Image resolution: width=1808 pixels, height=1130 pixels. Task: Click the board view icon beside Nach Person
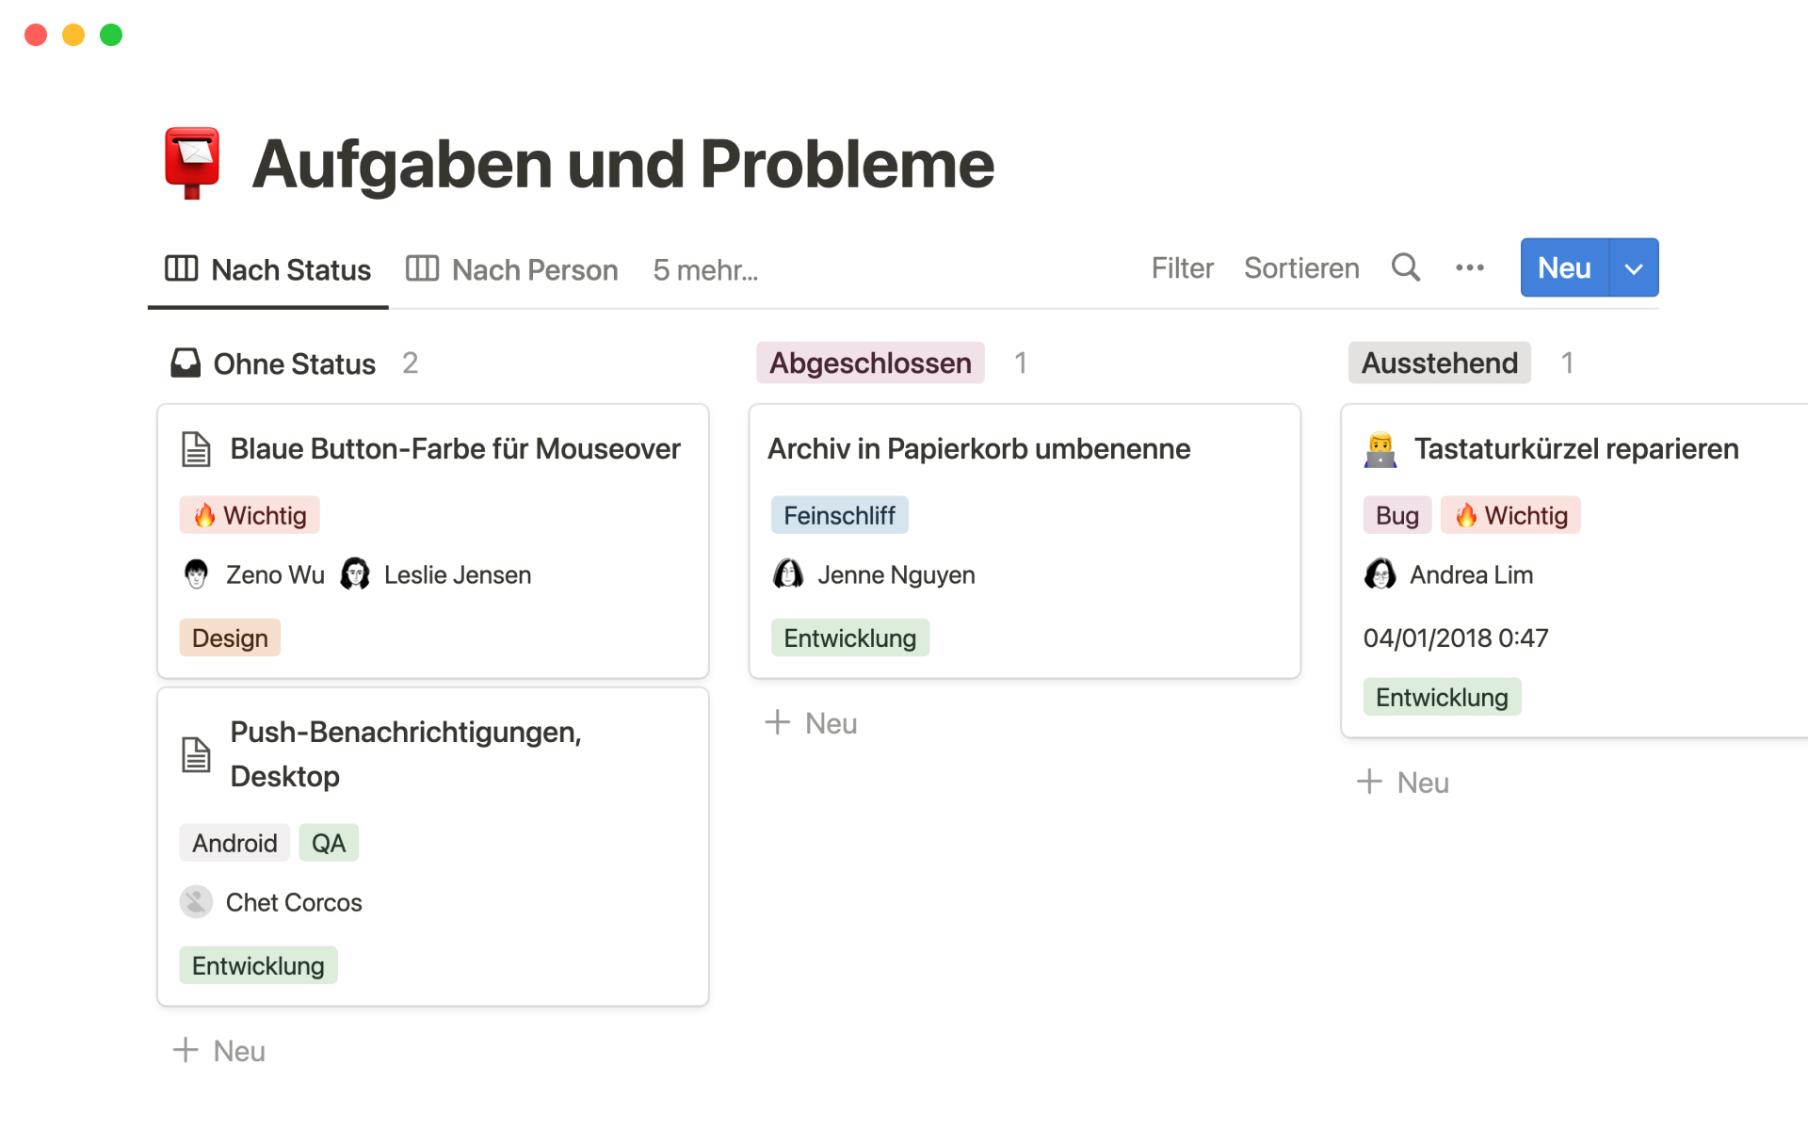click(x=422, y=268)
